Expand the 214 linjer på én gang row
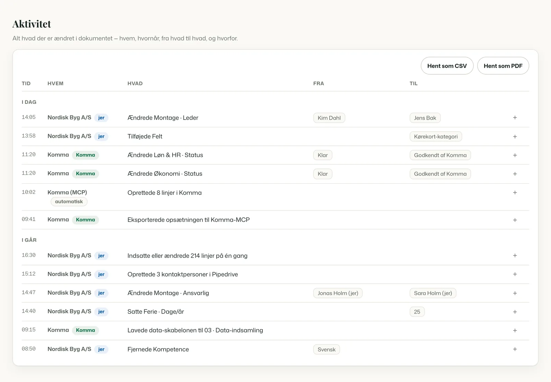This screenshot has width=551, height=382. (x=515, y=255)
